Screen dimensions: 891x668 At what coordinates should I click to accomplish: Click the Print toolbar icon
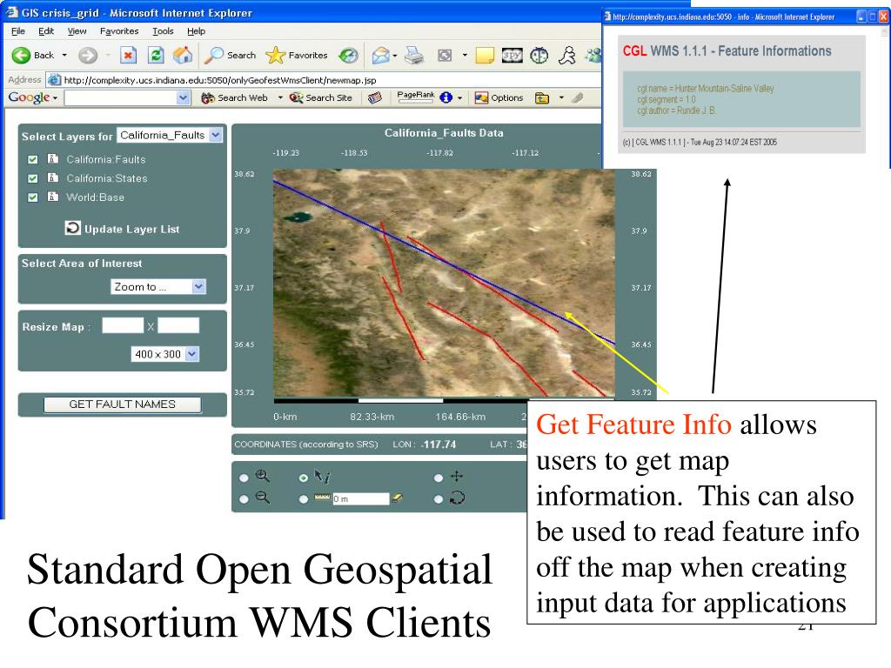coord(414,55)
